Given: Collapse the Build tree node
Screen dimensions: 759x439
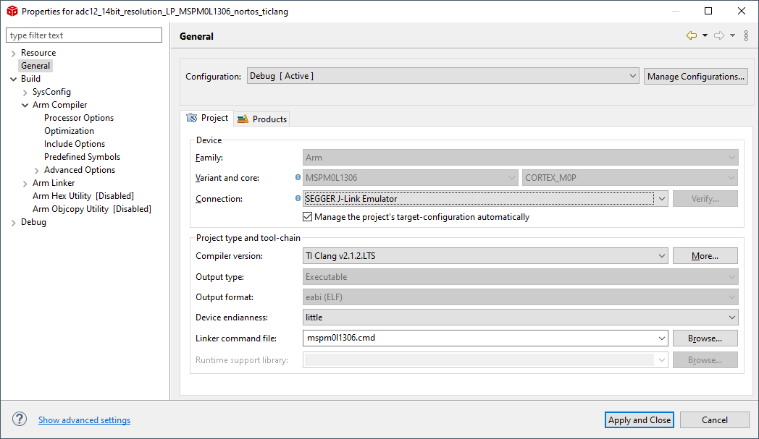Looking at the screenshot, I should [13, 79].
